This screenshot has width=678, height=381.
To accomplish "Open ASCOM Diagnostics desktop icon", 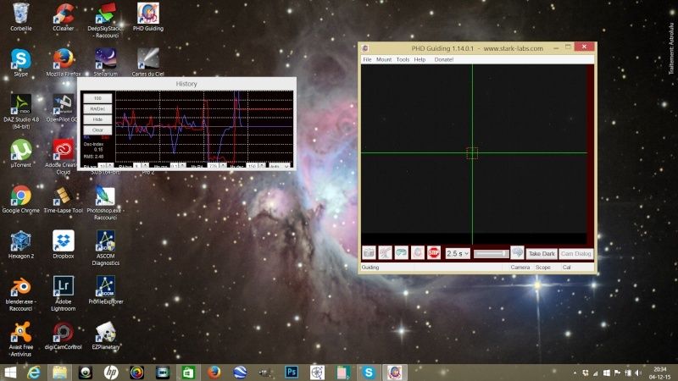I will tap(105, 248).
